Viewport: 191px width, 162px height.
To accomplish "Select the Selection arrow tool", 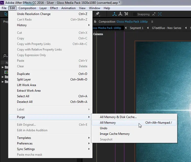I will click(x=6, y=14).
